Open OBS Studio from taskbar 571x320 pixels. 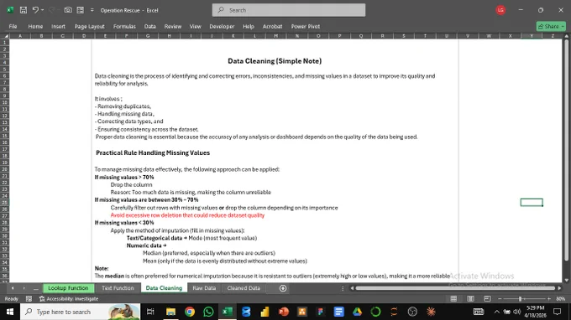[x=412, y=312]
